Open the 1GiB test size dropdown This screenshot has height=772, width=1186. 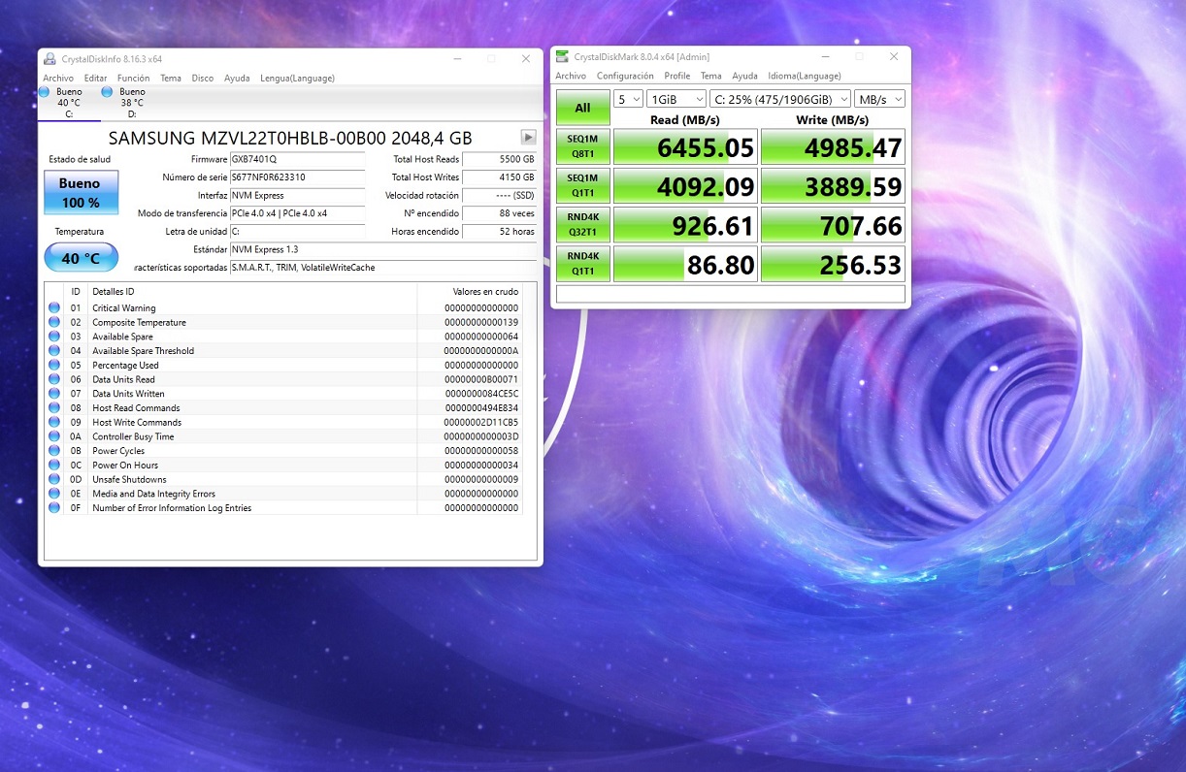pyautogui.click(x=675, y=99)
